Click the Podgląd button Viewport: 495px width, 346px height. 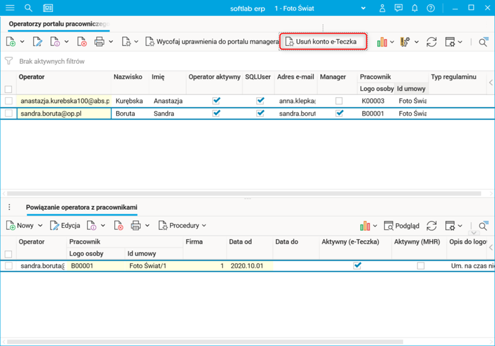[402, 226]
